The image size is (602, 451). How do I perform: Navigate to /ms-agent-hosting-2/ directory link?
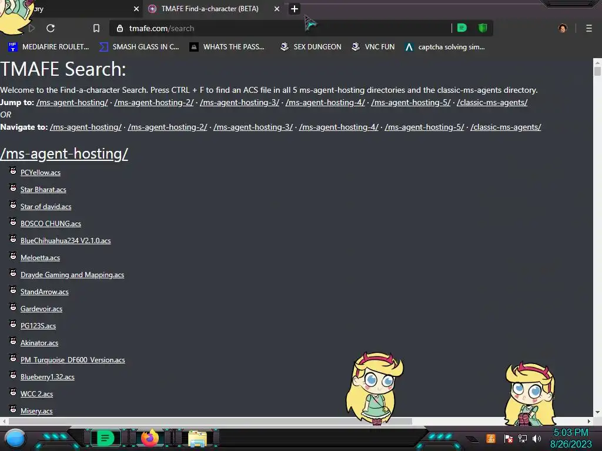[x=168, y=127]
